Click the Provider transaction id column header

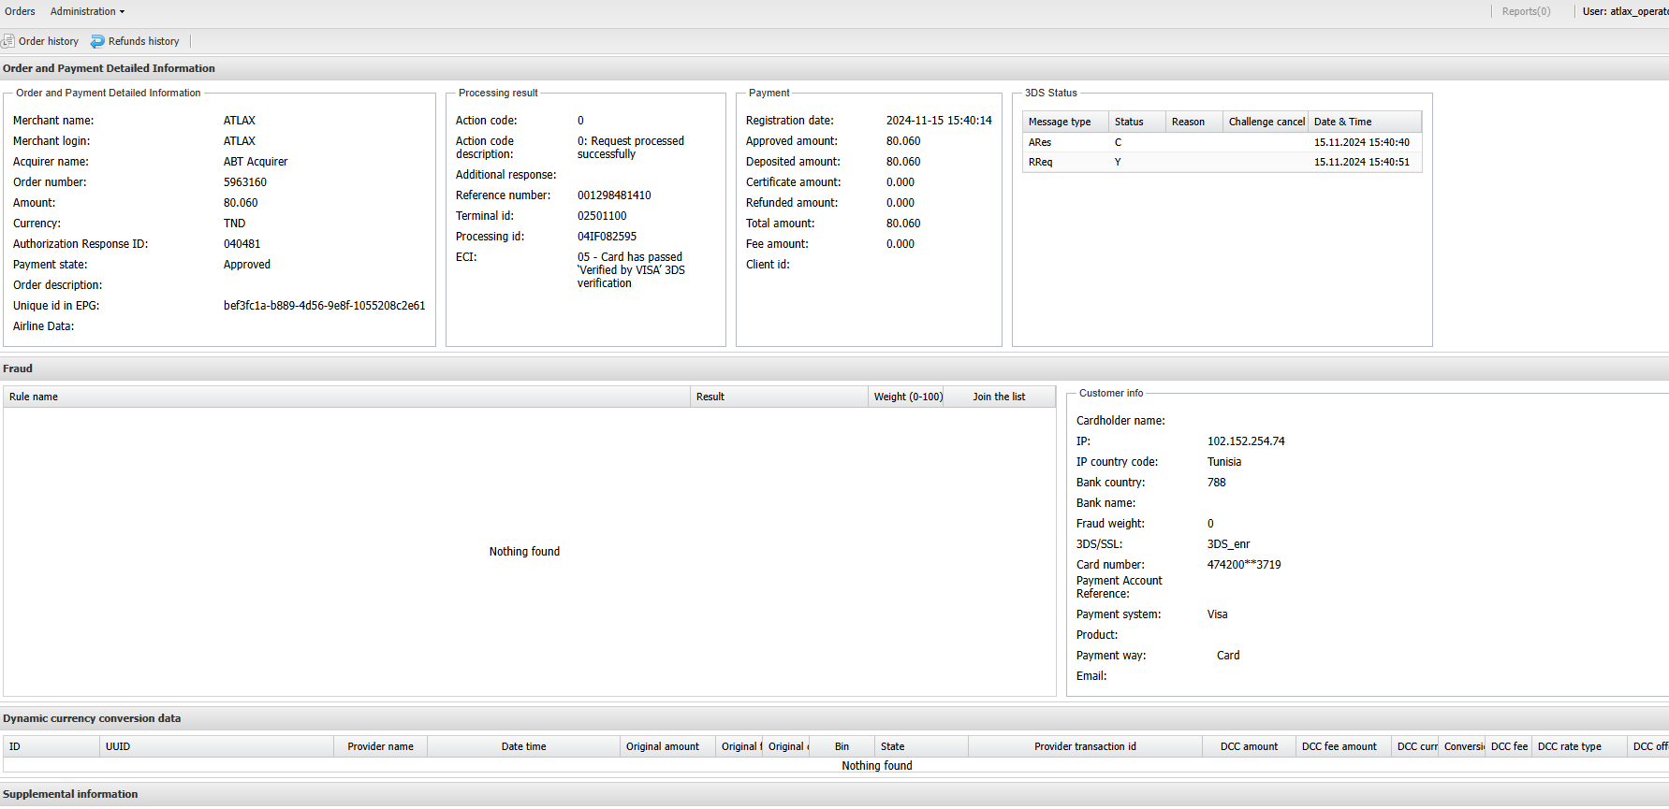(1085, 746)
